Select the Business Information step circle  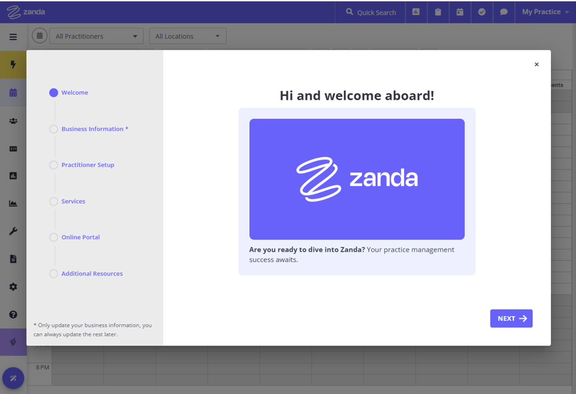pyautogui.click(x=54, y=129)
